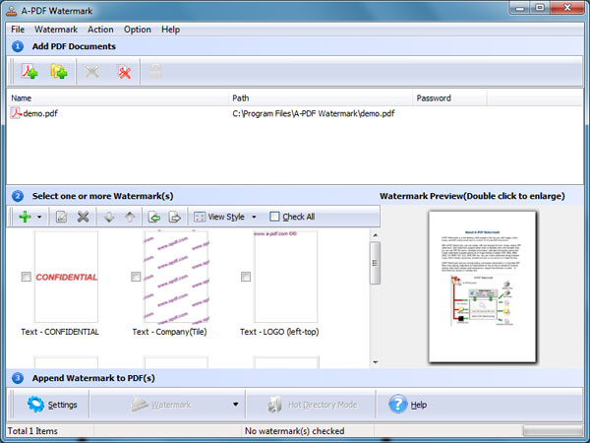Open the Option menu
Screen dimensions: 590x443
point(138,30)
